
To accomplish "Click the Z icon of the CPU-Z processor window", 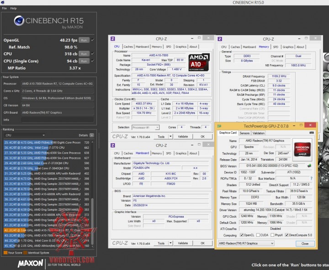I will point(113,39).
